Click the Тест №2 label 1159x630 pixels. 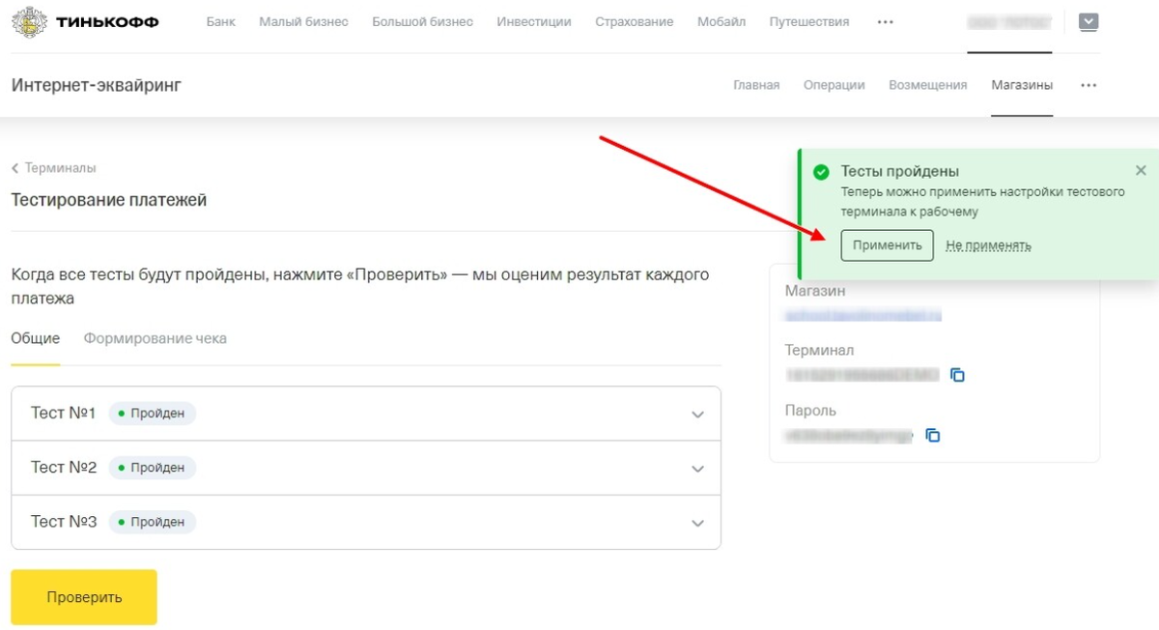tap(64, 468)
